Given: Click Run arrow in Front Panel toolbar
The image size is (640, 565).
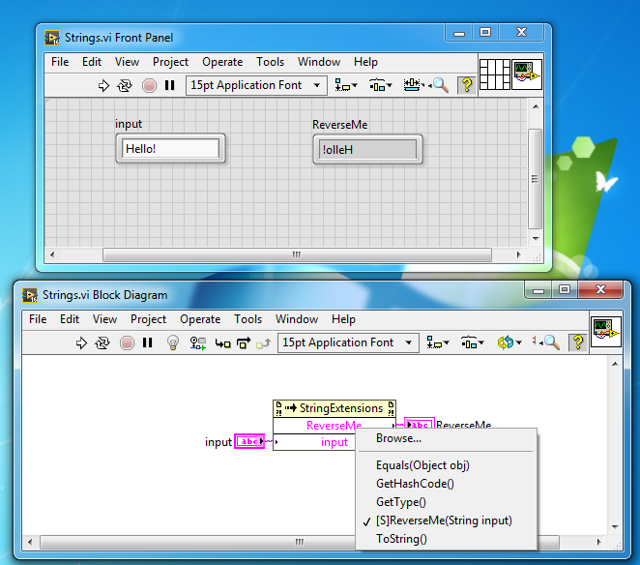Looking at the screenshot, I should pos(103,86).
